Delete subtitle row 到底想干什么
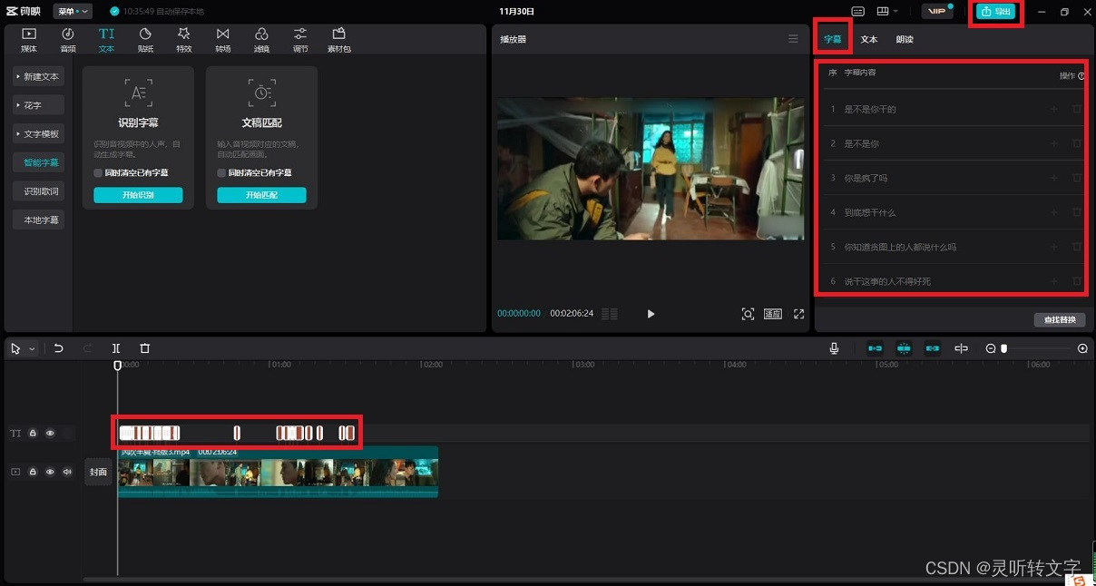This screenshot has height=586, width=1096. click(1077, 212)
